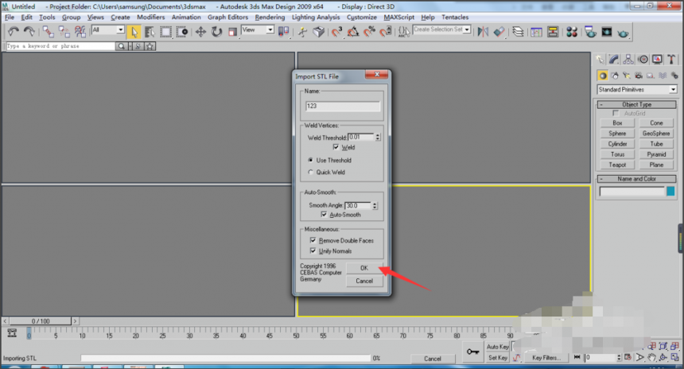Click the teapot Quick Render icon

(x=623, y=33)
